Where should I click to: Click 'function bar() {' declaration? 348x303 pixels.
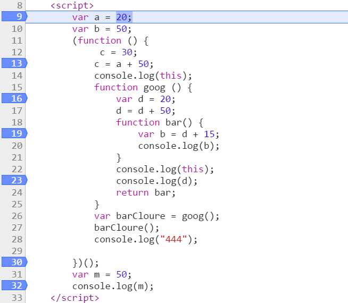coord(160,123)
